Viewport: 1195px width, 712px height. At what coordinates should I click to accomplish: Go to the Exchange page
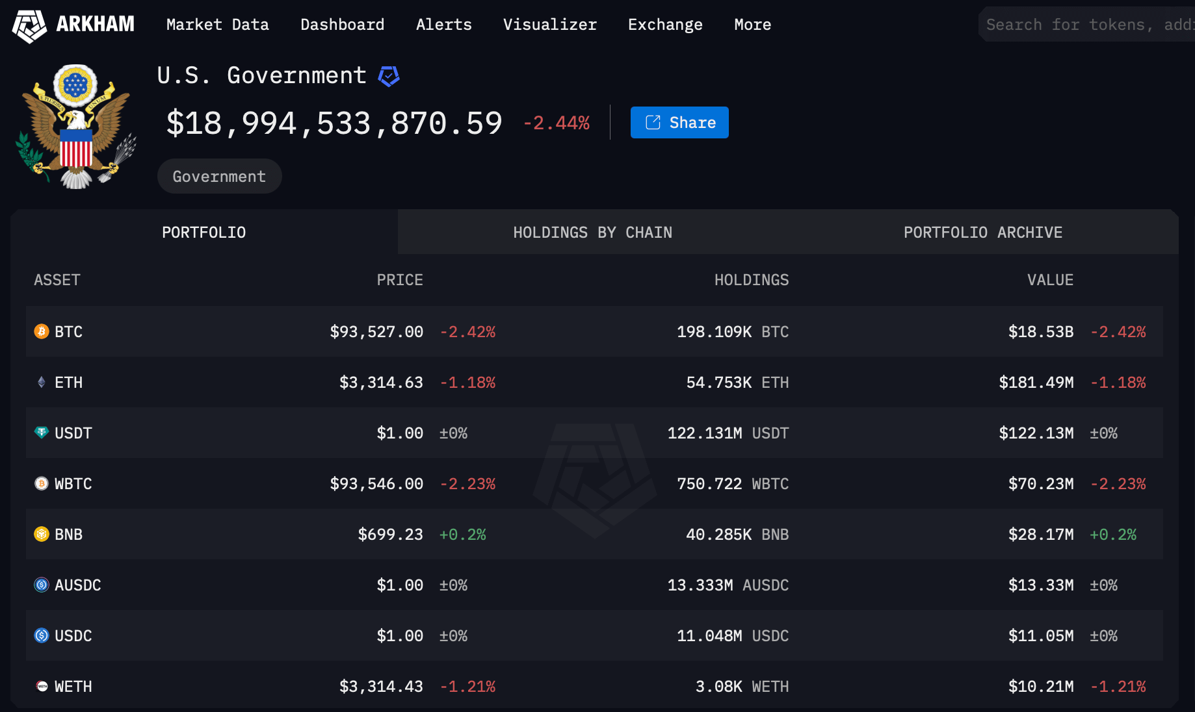point(665,25)
